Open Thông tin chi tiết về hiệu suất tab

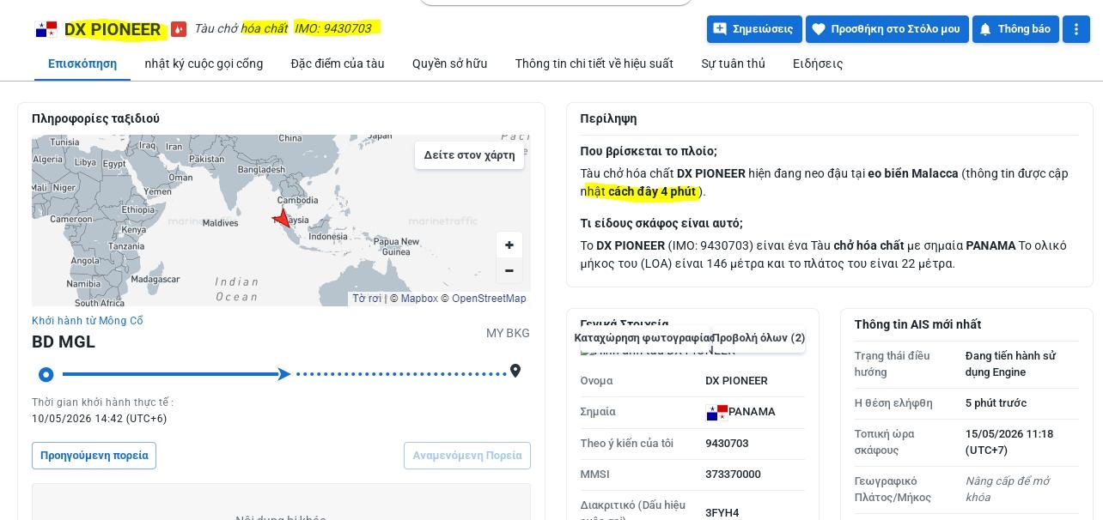tap(594, 63)
